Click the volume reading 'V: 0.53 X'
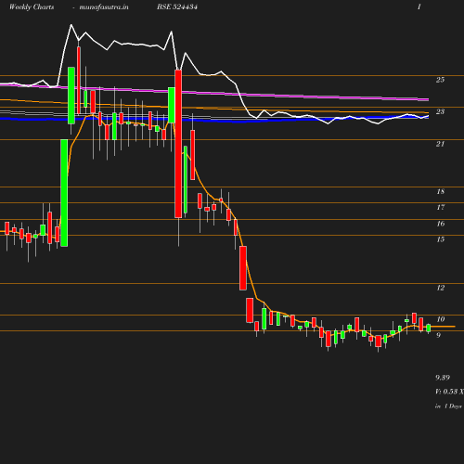Image resolution: width=464 pixels, height=464 pixels. tap(449, 392)
